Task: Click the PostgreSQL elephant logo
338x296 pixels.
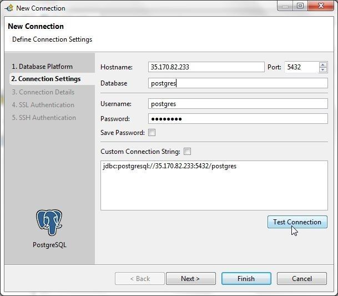Action: 49,222
